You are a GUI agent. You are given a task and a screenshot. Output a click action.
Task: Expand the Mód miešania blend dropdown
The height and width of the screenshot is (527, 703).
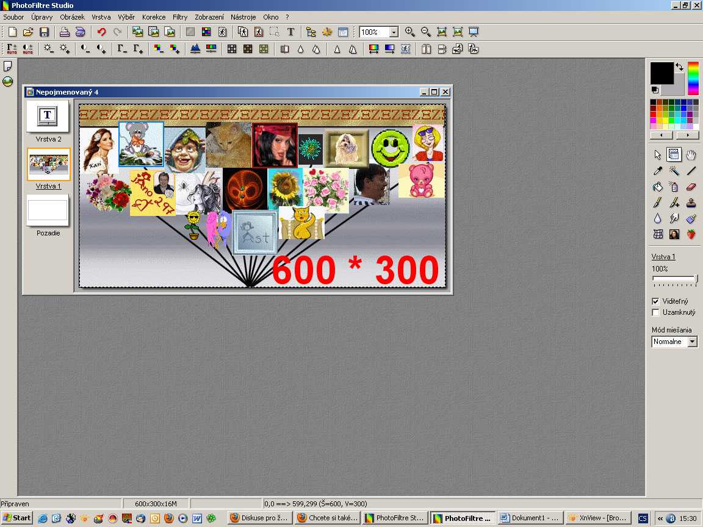tap(692, 342)
